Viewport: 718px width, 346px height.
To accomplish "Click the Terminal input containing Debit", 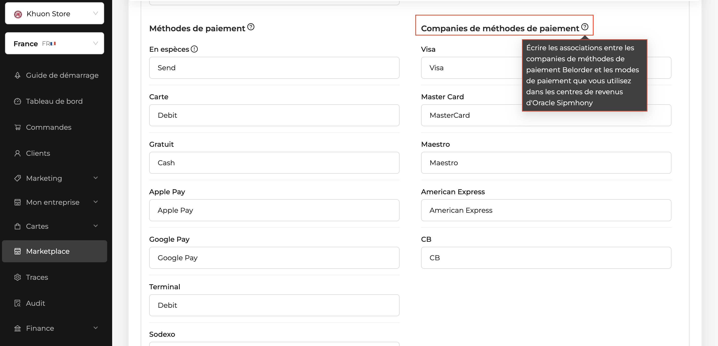I will tap(274, 305).
